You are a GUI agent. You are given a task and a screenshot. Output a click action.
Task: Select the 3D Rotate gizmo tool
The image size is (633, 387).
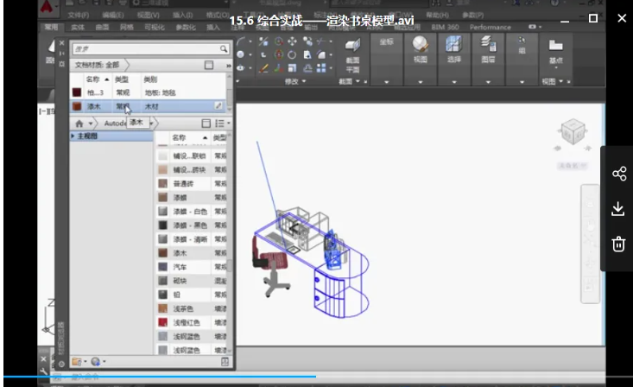279,54
